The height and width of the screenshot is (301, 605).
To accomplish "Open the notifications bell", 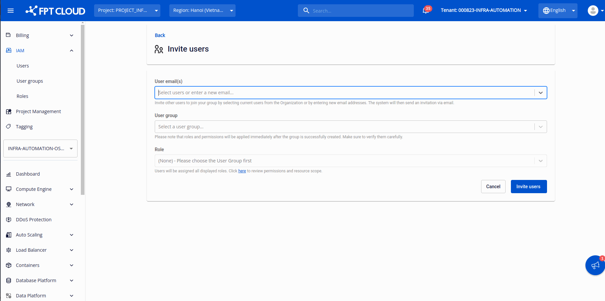I will point(426,11).
